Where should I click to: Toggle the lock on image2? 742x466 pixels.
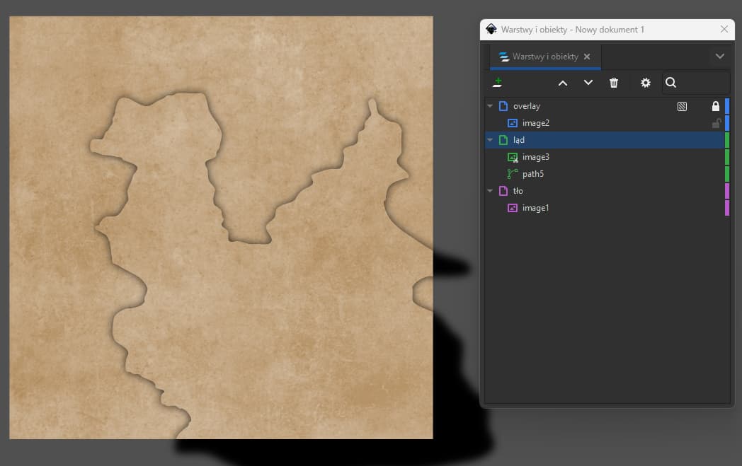tap(715, 123)
